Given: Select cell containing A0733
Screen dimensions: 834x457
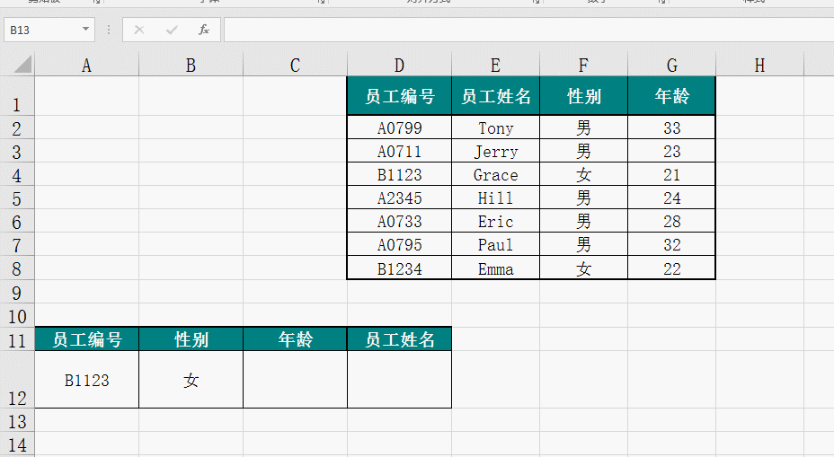Looking at the screenshot, I should [x=399, y=221].
